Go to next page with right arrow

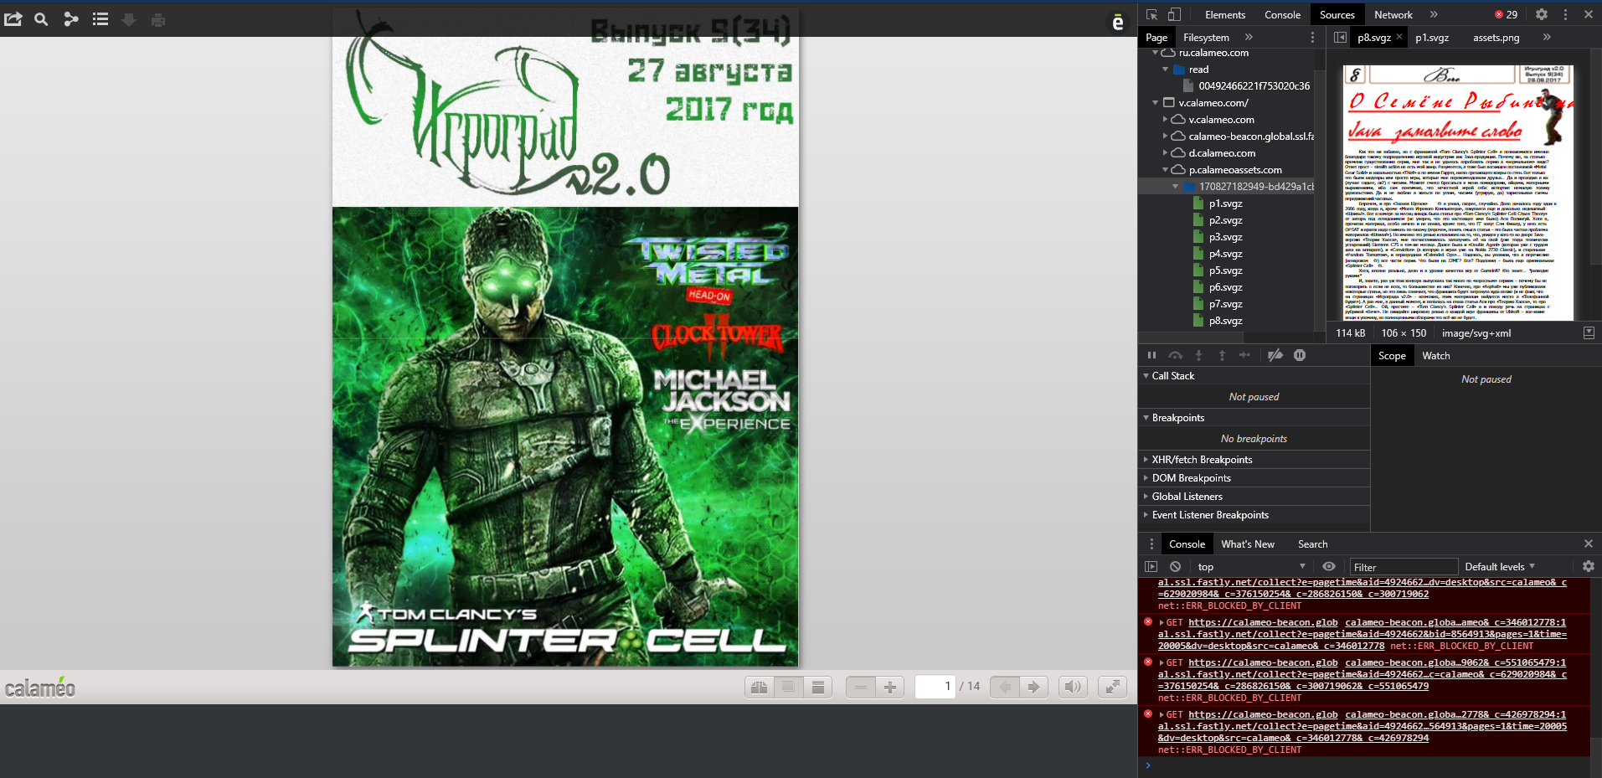(1034, 688)
